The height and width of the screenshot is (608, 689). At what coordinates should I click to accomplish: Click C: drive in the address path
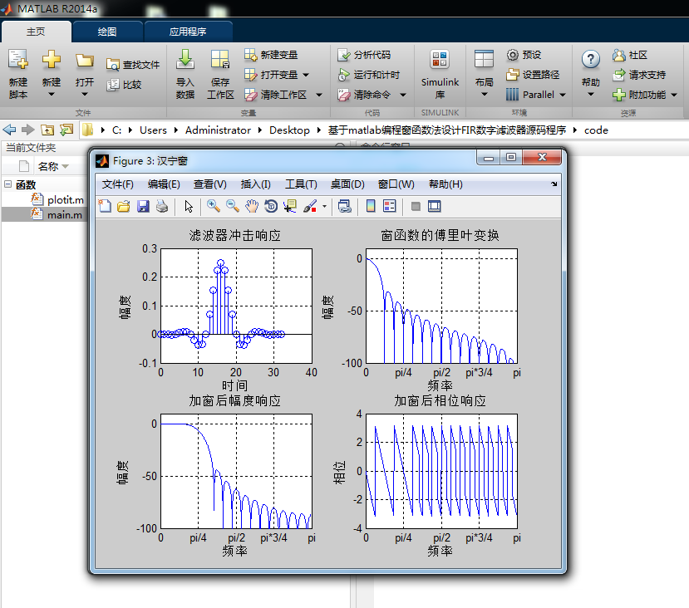pyautogui.click(x=116, y=130)
